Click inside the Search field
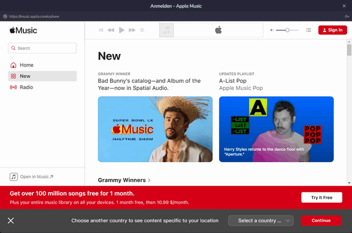This screenshot has height=233, width=352. click(42, 48)
